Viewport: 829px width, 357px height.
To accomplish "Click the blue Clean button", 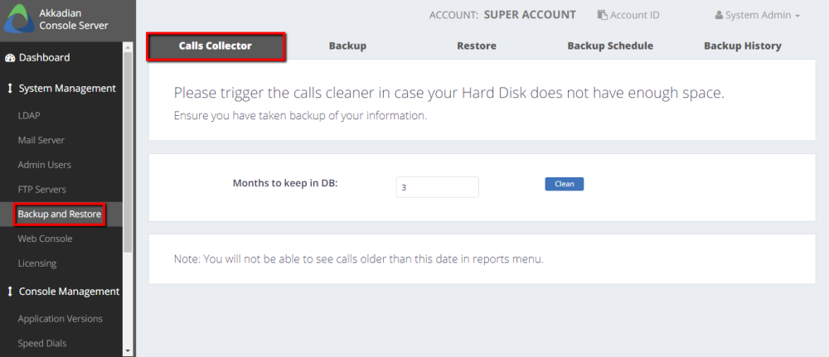I will pos(564,184).
